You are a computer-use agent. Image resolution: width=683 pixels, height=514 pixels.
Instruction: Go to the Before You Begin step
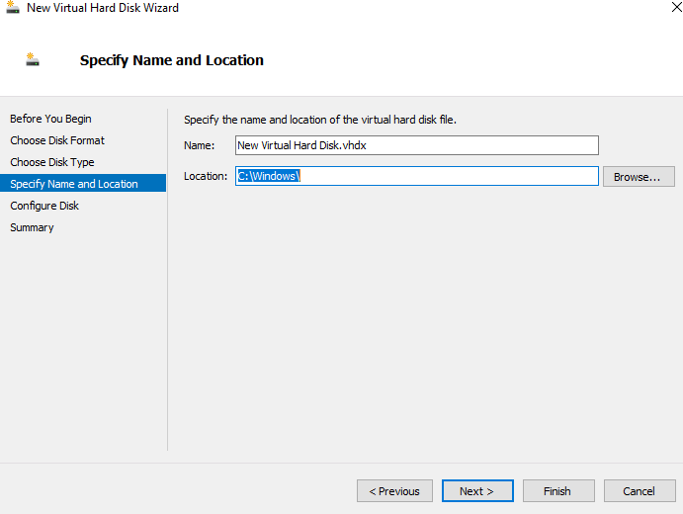tap(50, 119)
